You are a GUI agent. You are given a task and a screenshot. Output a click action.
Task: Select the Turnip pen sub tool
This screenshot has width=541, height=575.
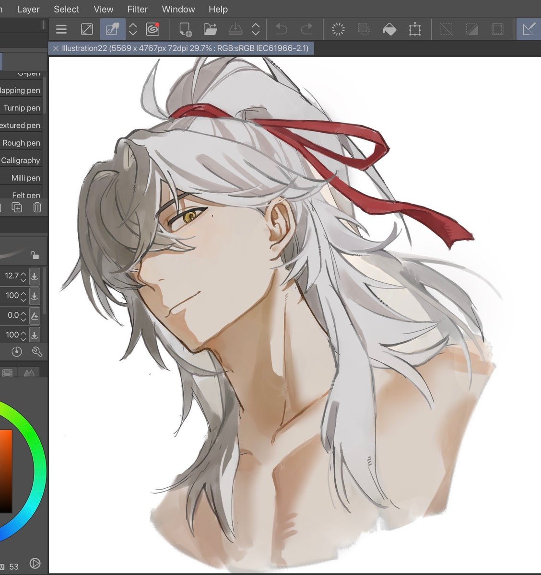[21, 108]
